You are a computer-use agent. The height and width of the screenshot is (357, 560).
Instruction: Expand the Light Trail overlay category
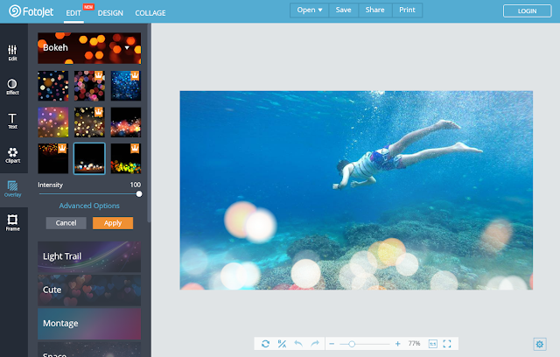pos(89,256)
